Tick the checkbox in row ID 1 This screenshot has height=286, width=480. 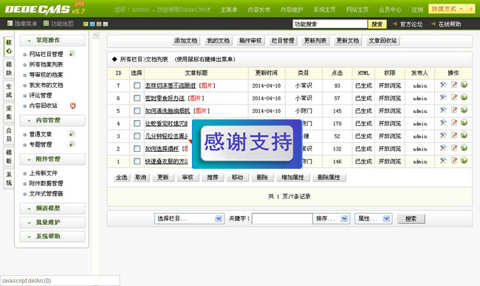[x=137, y=161]
